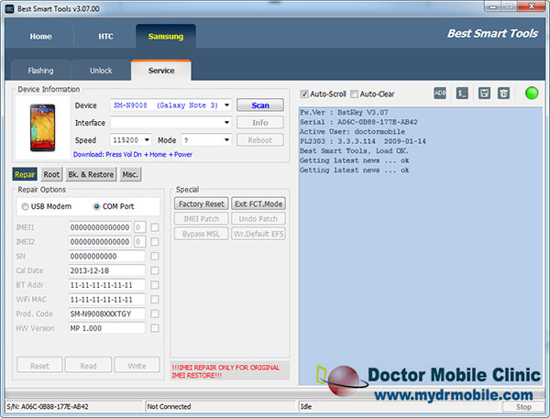This screenshot has width=550, height=418.
Task: Click the Factory Reset button
Action: [202, 203]
